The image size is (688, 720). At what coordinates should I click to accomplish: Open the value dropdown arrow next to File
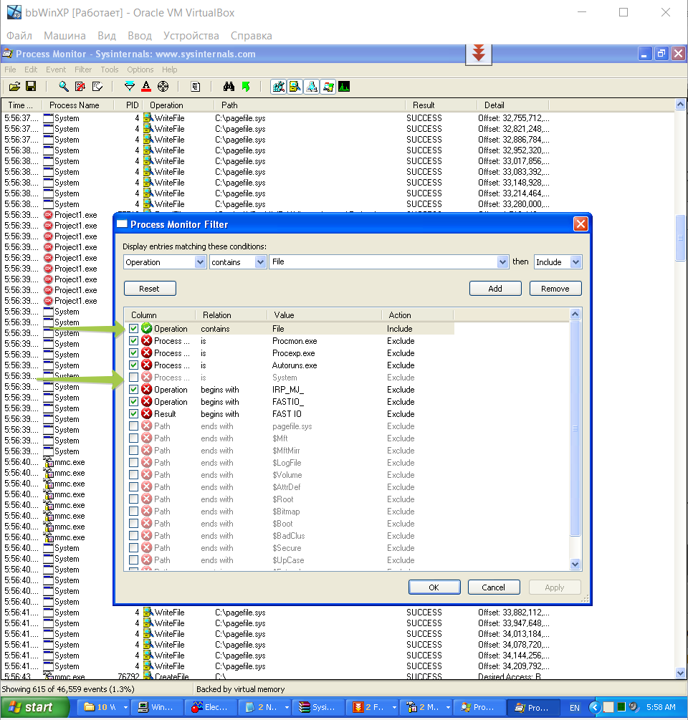point(502,261)
